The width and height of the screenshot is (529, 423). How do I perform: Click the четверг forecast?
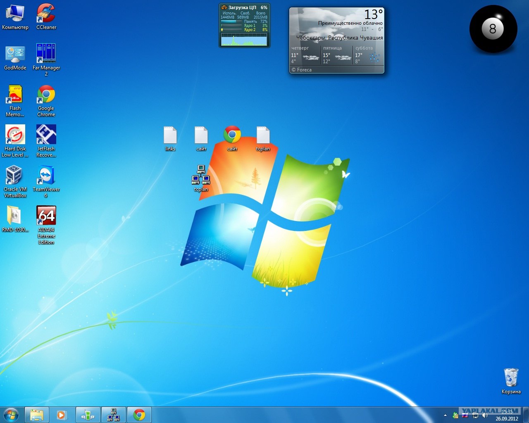(x=305, y=55)
